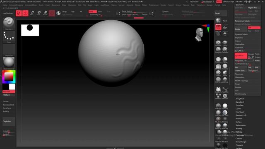Pick a color in the color picker
The image size is (265, 149).
pos(9,77)
